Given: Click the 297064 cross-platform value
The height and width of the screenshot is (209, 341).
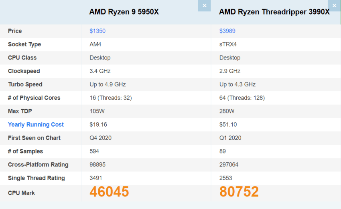Looking at the screenshot, I should 229,165.
